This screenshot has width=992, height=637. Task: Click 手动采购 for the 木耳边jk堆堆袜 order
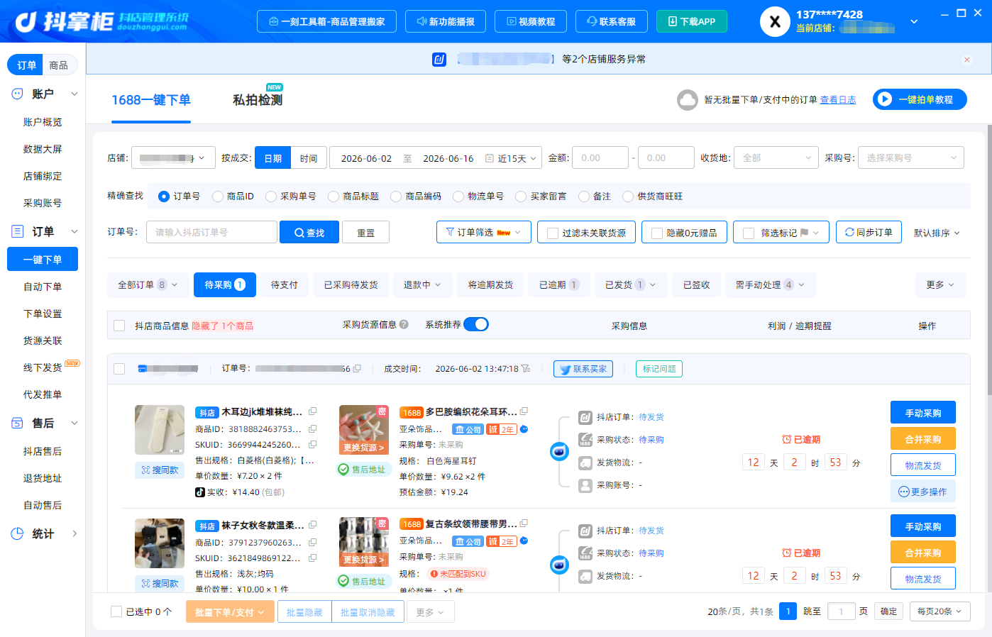[923, 412]
